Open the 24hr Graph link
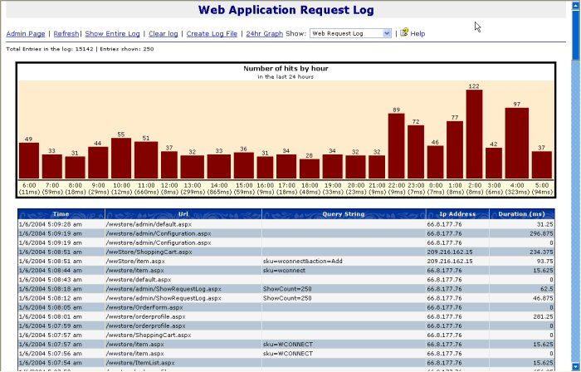The image size is (581, 372). coord(264,33)
